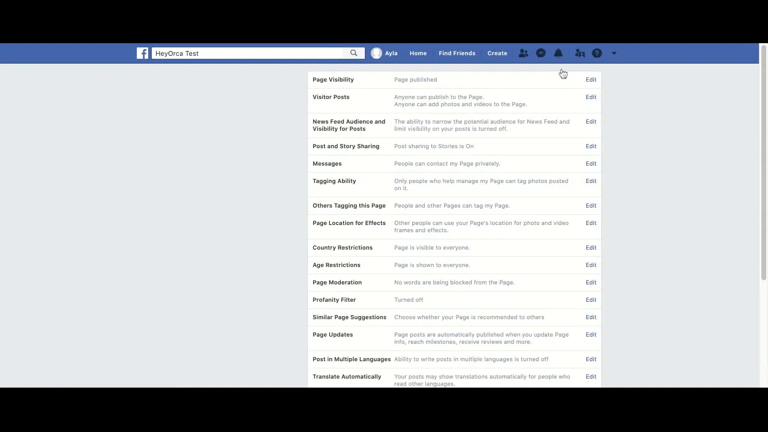Edit the Page Moderation setting
The image size is (768, 432).
point(591,283)
